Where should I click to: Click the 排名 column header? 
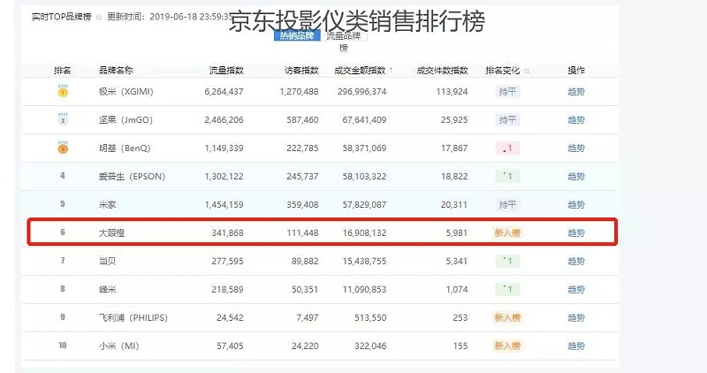(62, 71)
